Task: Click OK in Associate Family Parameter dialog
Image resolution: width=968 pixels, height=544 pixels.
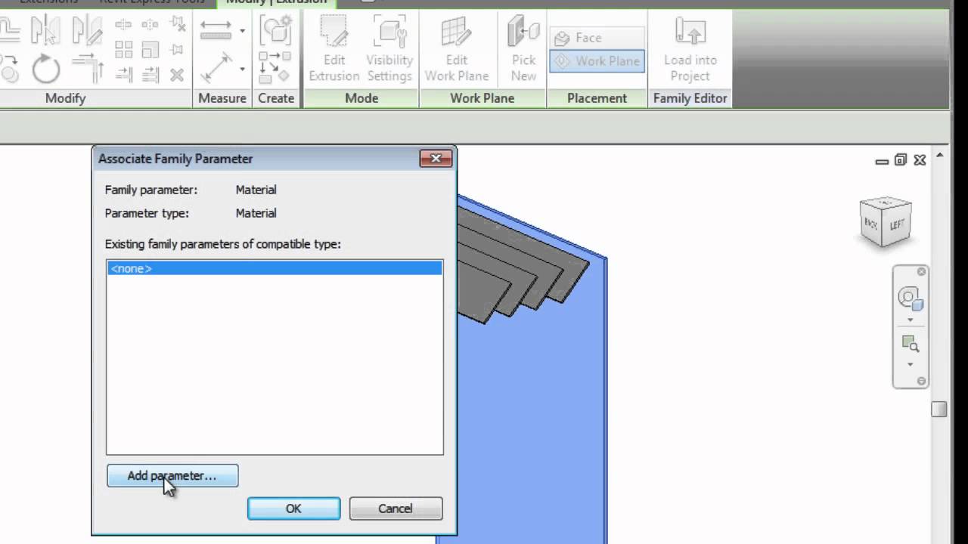Action: (x=293, y=508)
